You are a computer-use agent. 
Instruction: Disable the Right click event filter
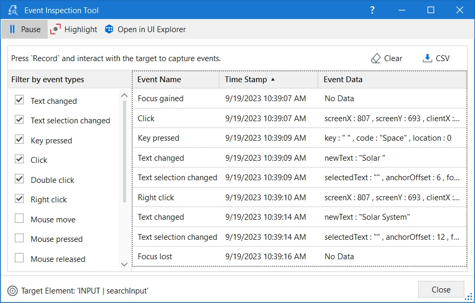point(20,199)
